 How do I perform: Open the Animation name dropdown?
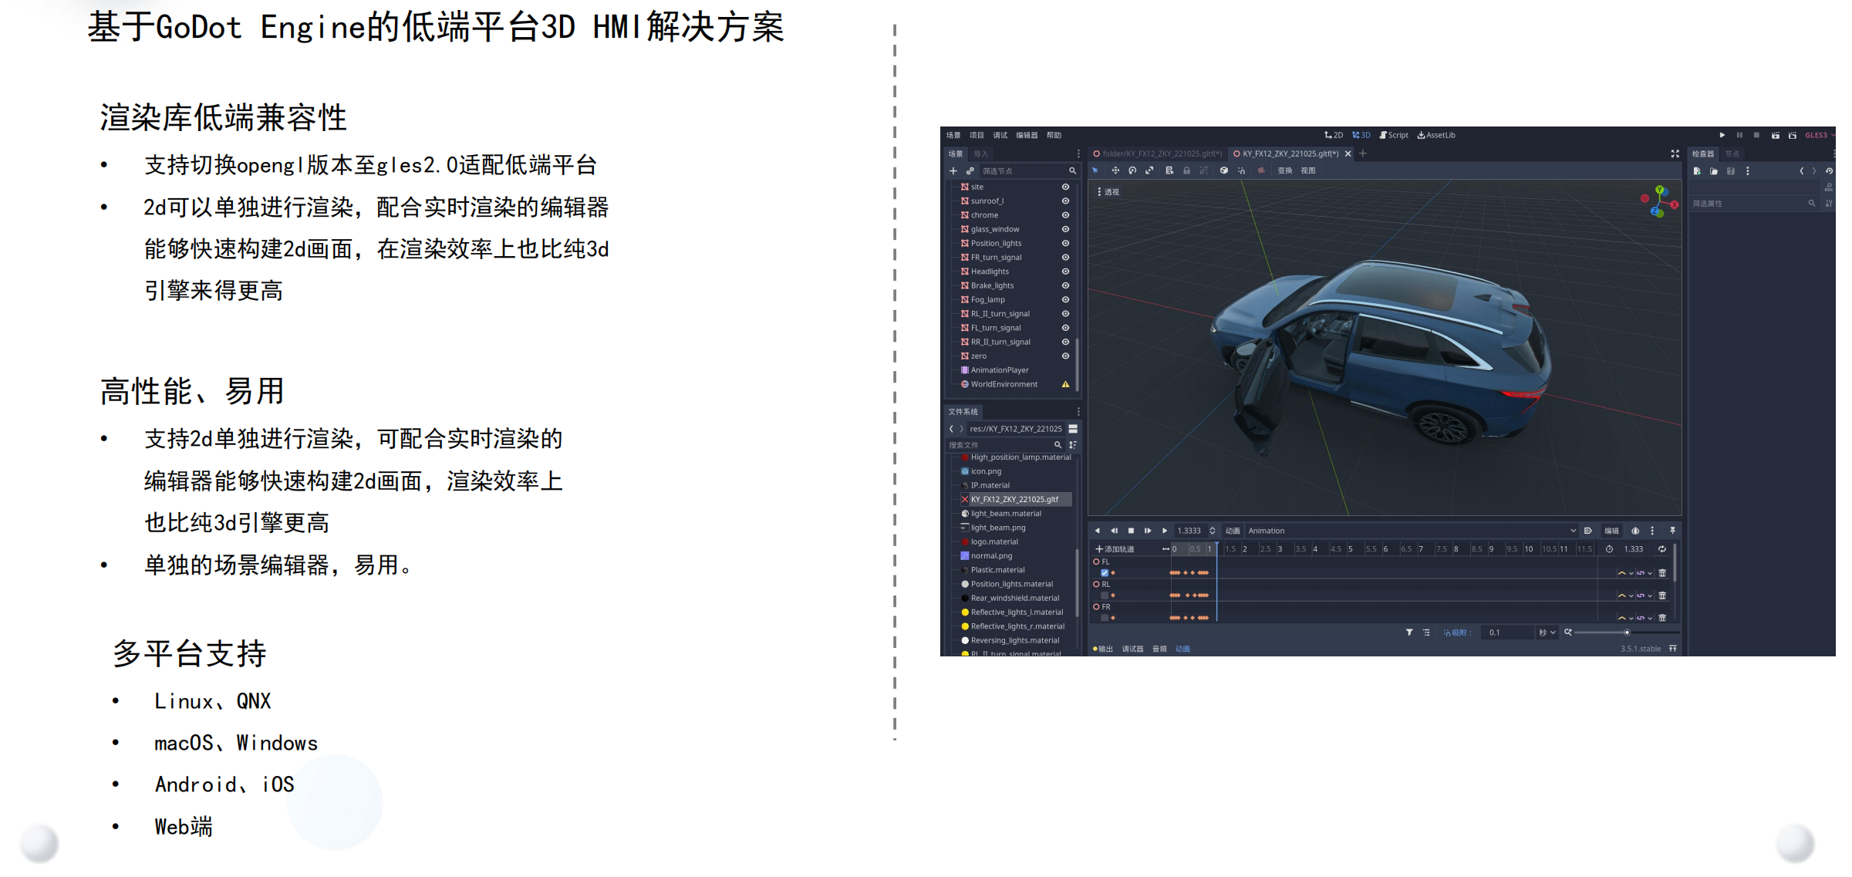(x=1412, y=531)
